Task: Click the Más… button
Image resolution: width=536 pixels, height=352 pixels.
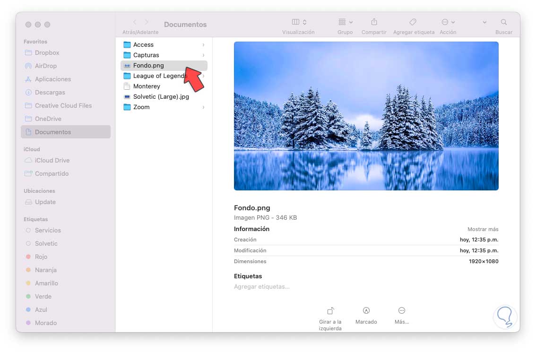Action: [x=402, y=316]
